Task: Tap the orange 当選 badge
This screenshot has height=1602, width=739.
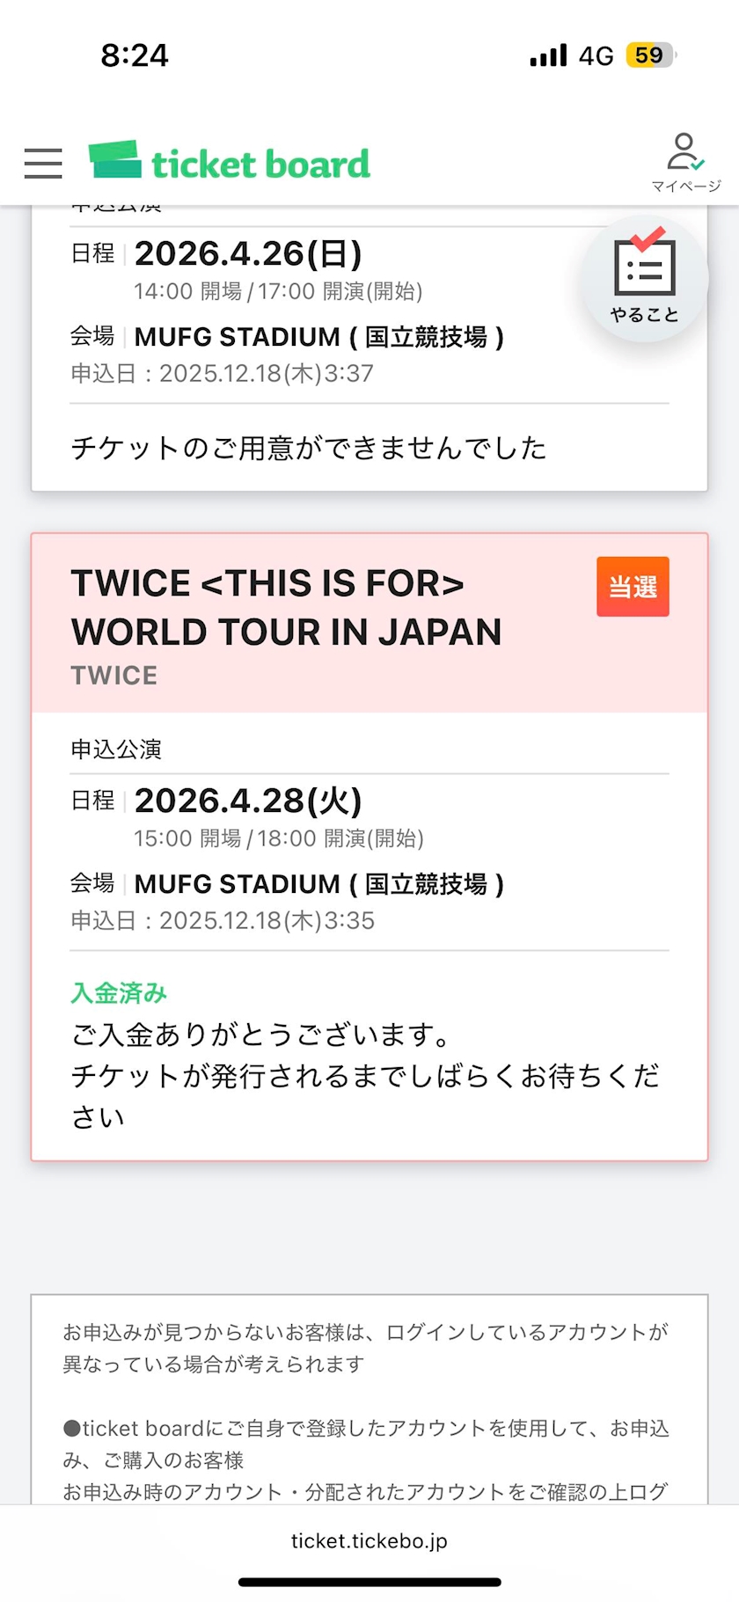Action: pos(633,586)
